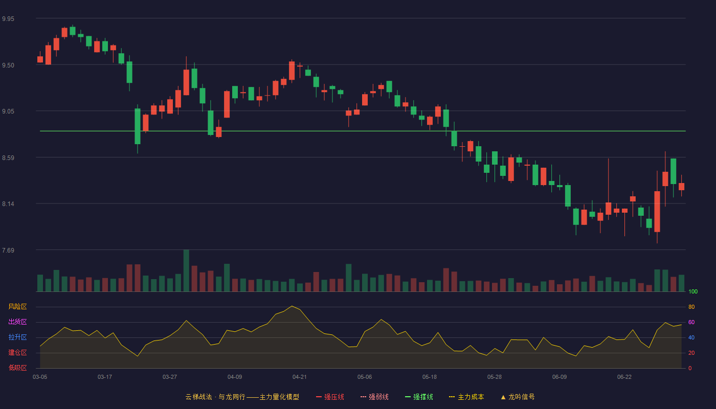Viewport: 716px width, 409px height.
Task: Click the 03-27 date label
Action: pyautogui.click(x=170, y=377)
